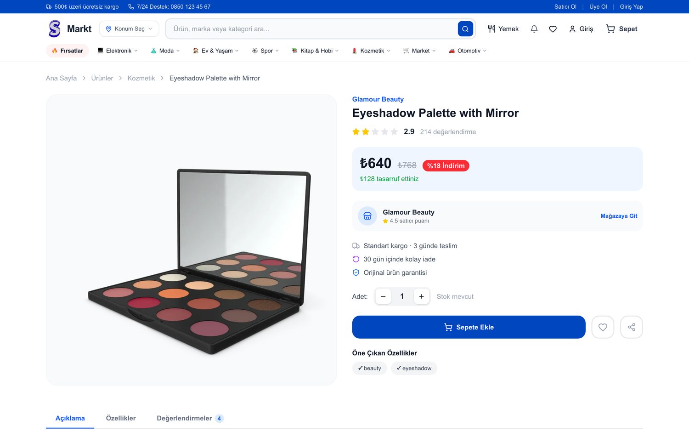Click the Markt logo

coord(70,29)
